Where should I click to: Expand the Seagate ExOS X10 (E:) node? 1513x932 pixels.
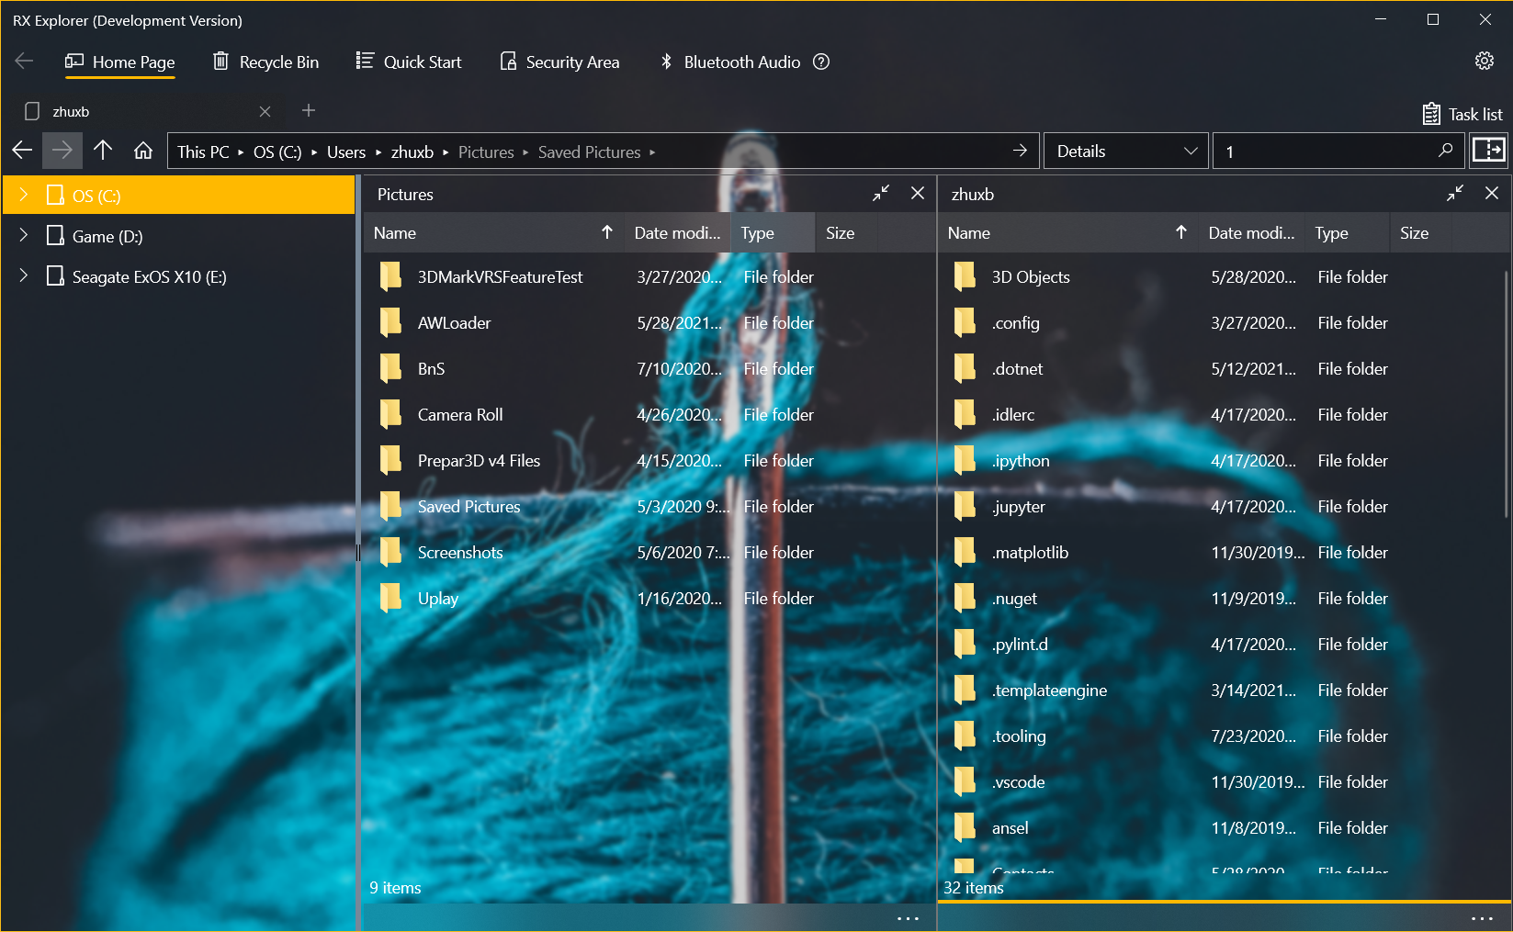click(x=24, y=276)
